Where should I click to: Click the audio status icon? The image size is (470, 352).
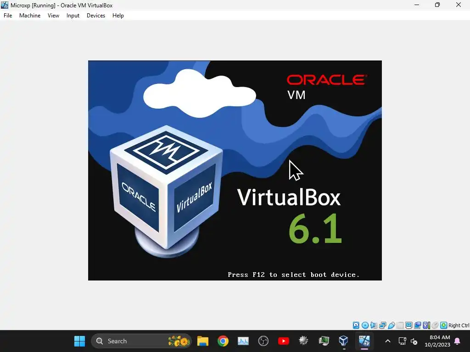click(x=373, y=325)
